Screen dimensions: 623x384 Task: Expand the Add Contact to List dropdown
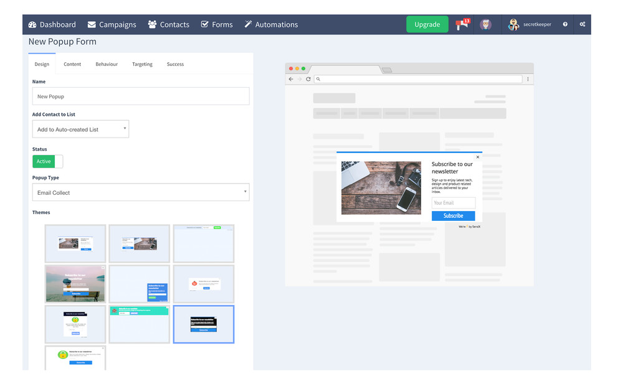[x=80, y=129]
